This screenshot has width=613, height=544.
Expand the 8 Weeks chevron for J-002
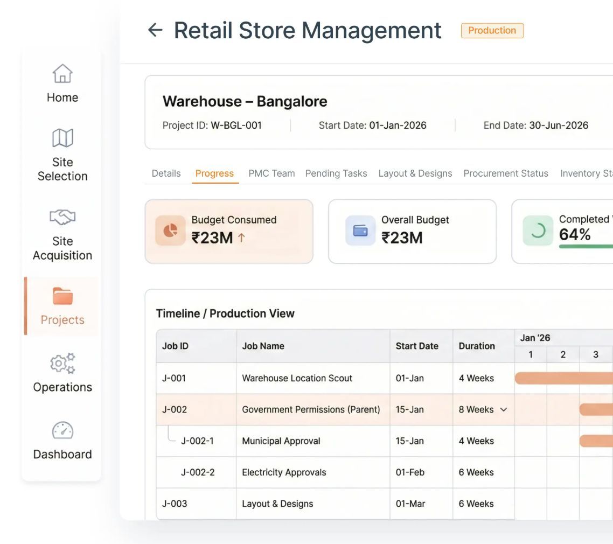pos(504,409)
